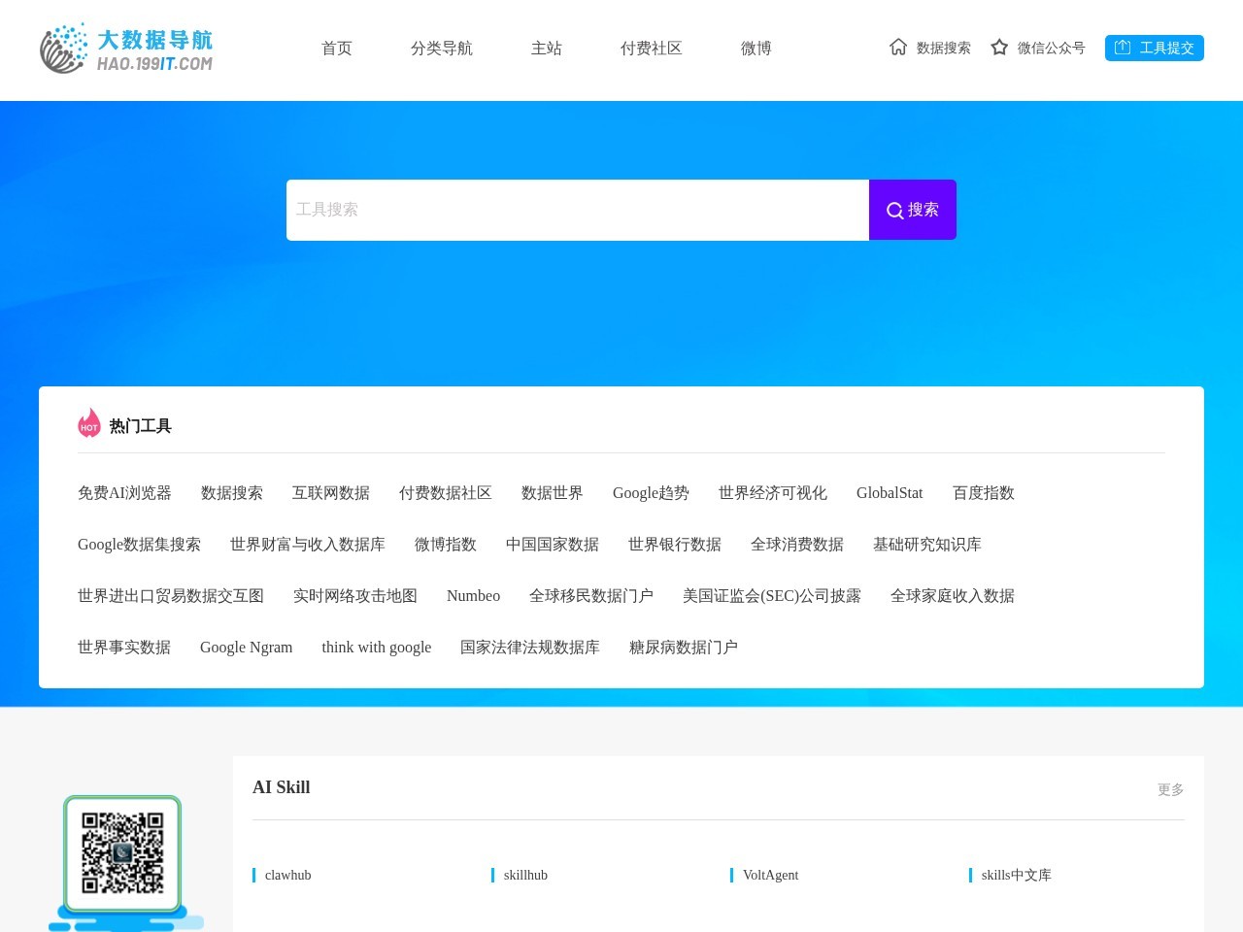Image resolution: width=1243 pixels, height=932 pixels.
Task: Open 世界银行数据 link
Action: (675, 545)
